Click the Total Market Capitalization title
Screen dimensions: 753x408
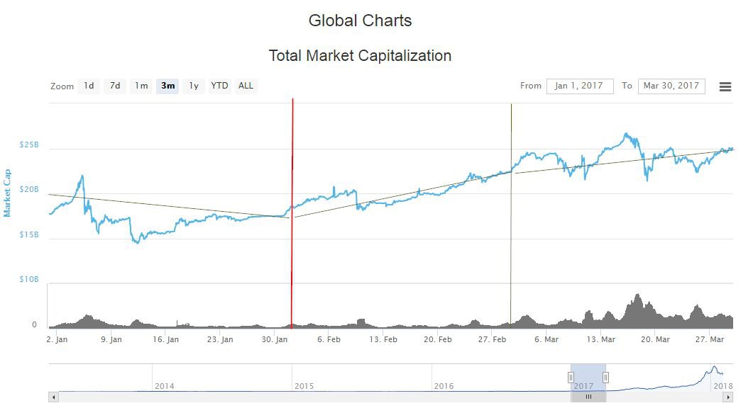(360, 55)
